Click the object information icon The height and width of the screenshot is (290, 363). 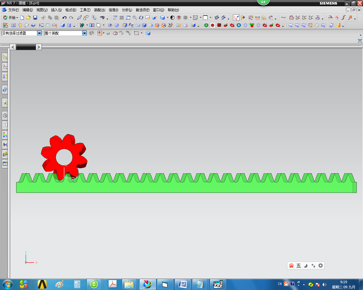click(94, 18)
